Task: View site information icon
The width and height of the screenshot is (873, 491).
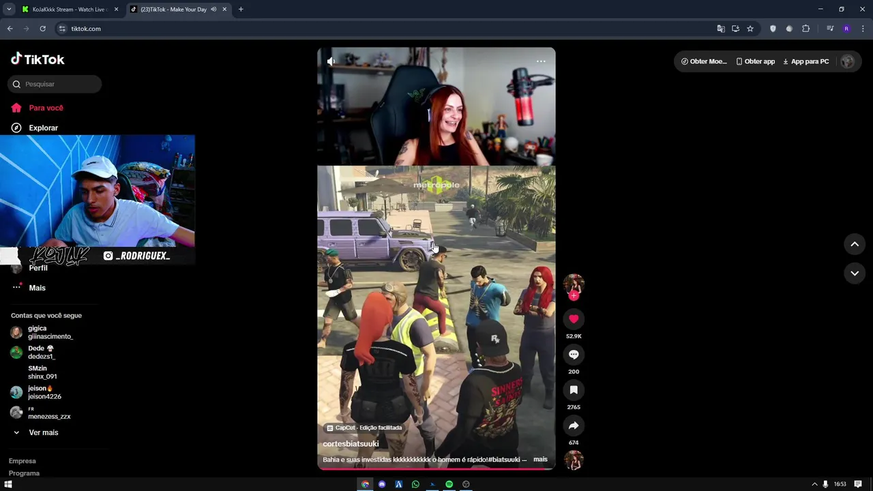Action: [x=62, y=29]
